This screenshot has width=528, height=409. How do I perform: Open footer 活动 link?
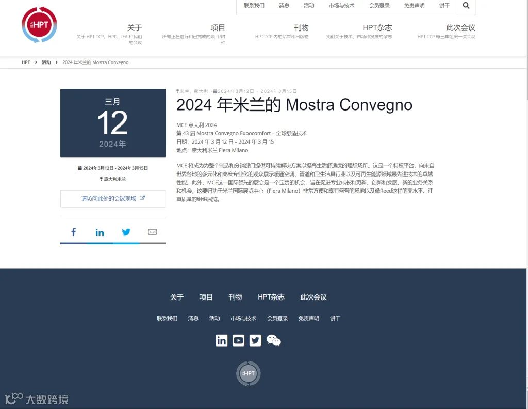(214, 318)
